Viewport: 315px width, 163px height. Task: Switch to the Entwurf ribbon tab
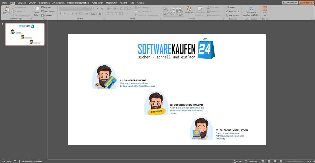coord(33,3)
